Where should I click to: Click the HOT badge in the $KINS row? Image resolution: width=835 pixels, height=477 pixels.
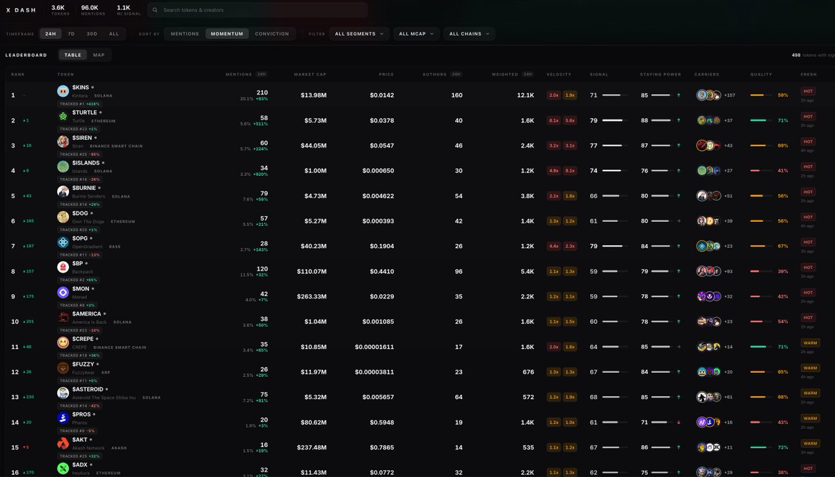tap(809, 91)
